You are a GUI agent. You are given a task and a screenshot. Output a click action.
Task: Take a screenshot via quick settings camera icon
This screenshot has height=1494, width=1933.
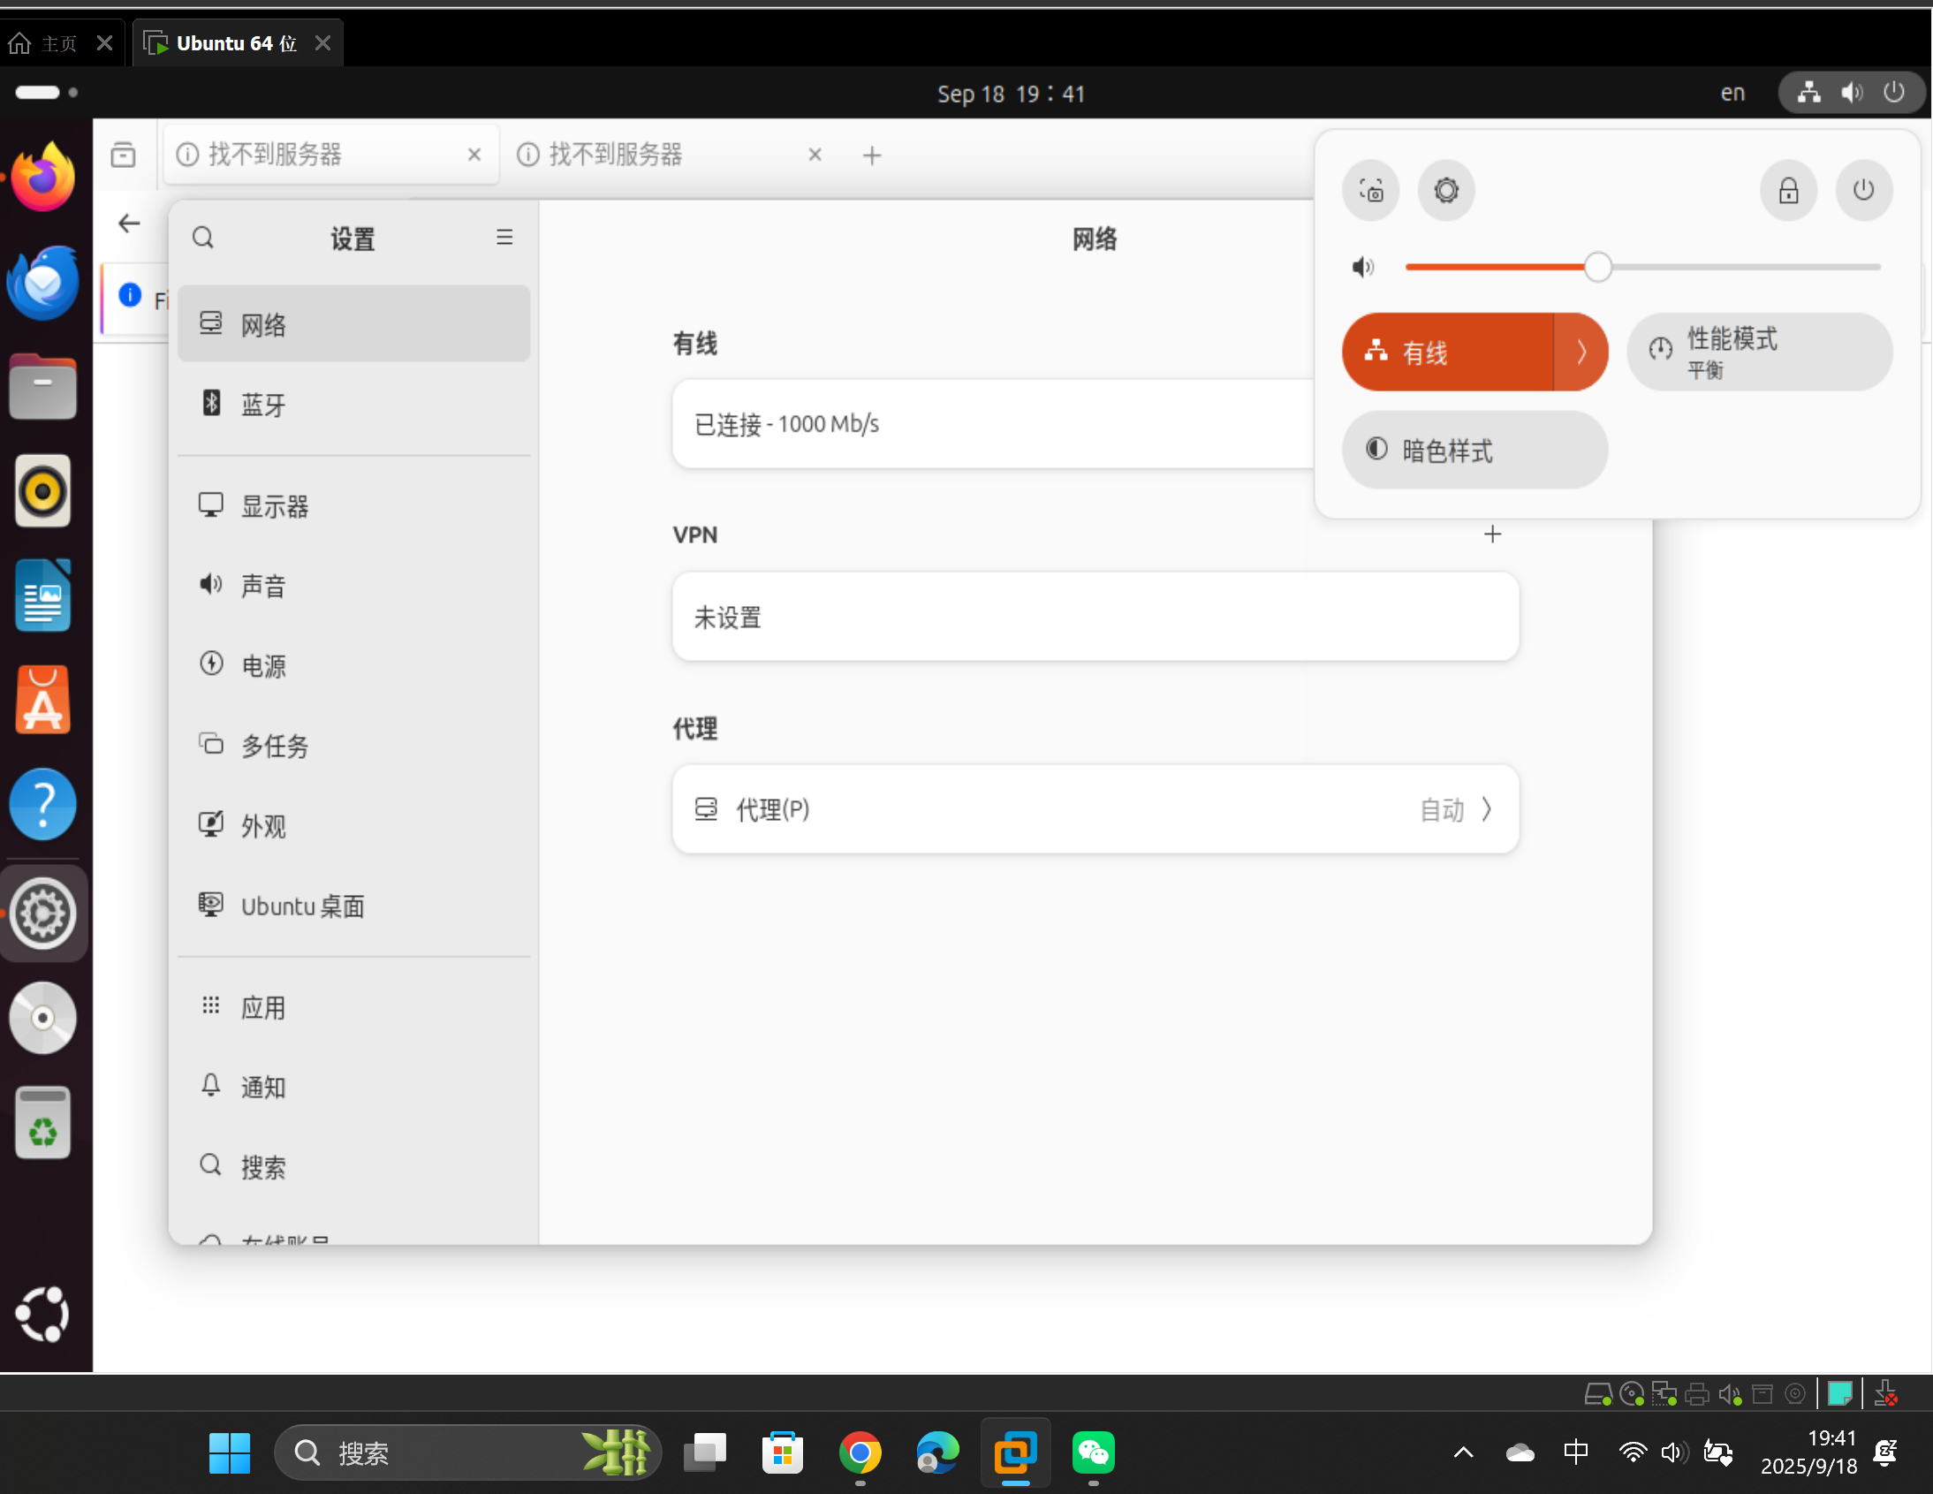click(x=1370, y=190)
